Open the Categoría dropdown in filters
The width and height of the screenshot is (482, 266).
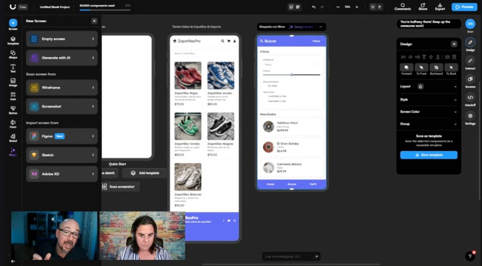(x=291, y=64)
